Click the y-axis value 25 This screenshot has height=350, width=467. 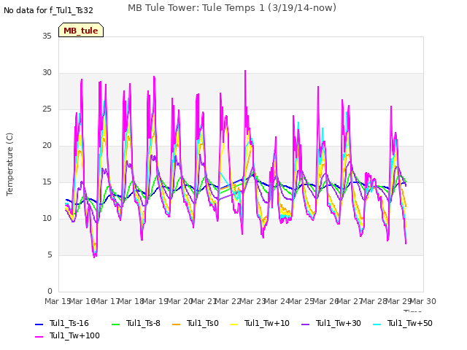pyautogui.click(x=47, y=109)
